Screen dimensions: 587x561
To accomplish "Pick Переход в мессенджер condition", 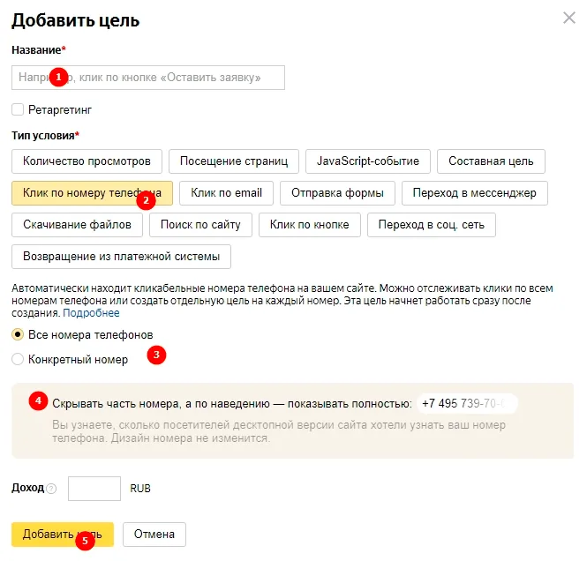I will pos(475,193).
